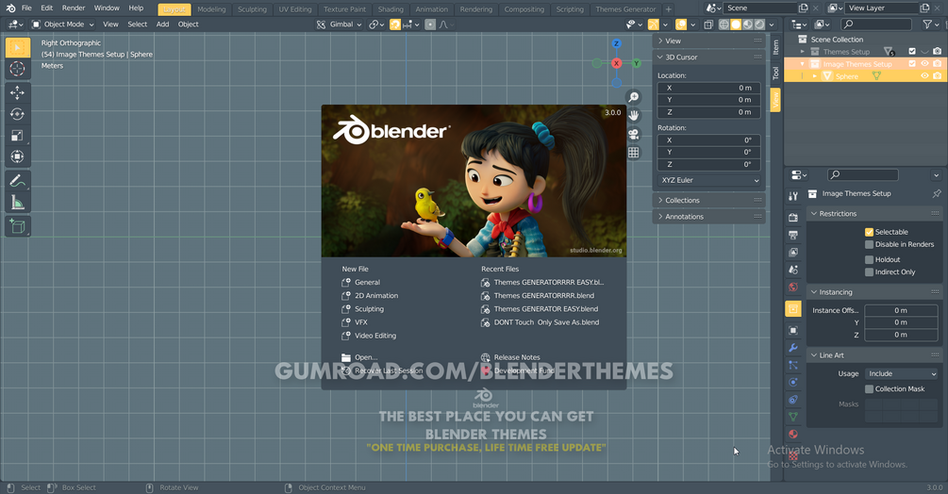Toggle visibility of Image Themes Setup collection
The width and height of the screenshot is (948, 494).
click(x=924, y=64)
